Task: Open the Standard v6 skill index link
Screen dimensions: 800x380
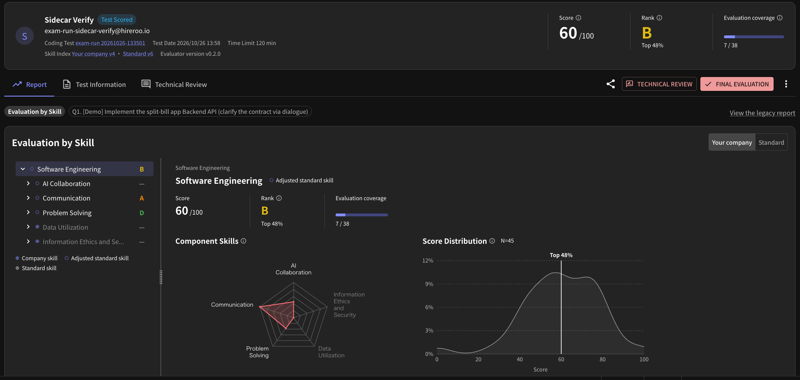Action: coord(138,54)
